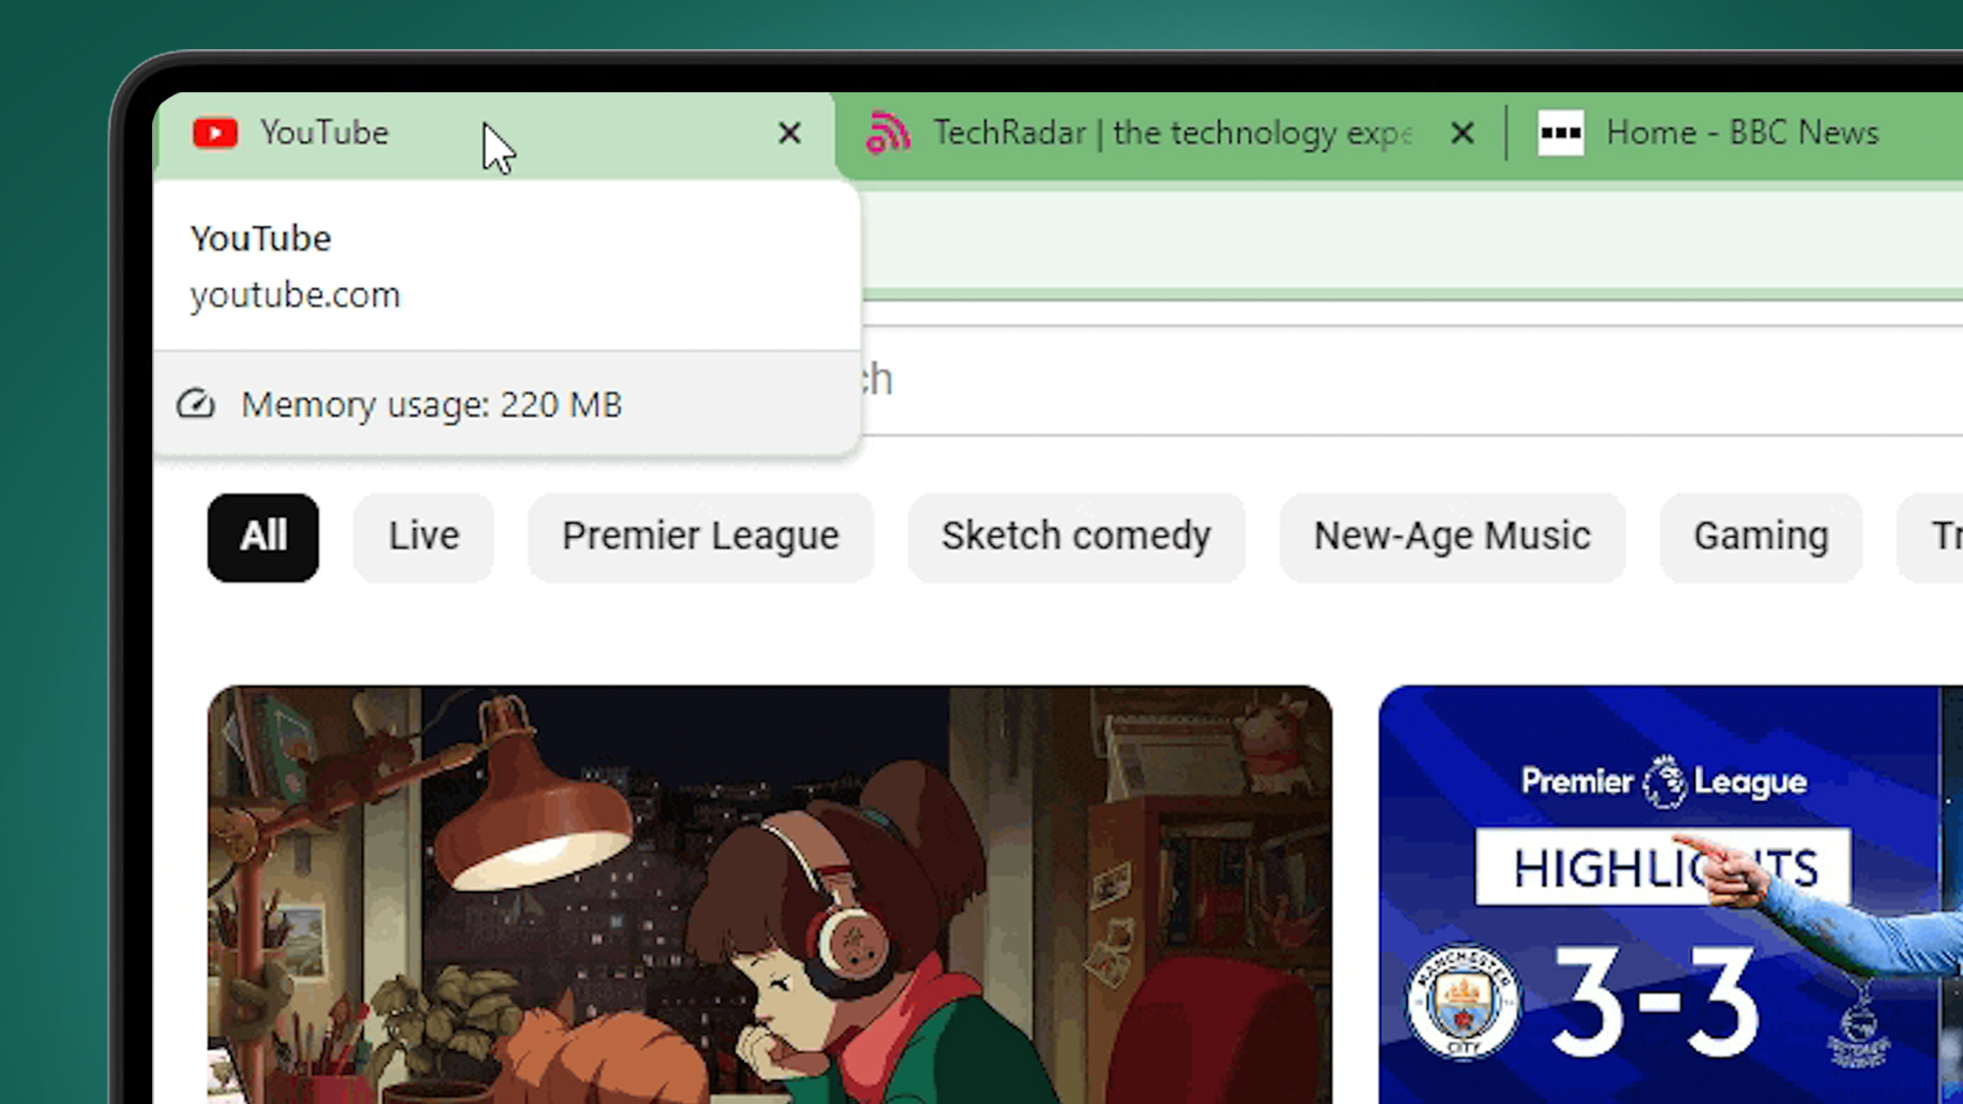Close the TechRadar tab
This screenshot has width=1963, height=1104.
[1461, 132]
